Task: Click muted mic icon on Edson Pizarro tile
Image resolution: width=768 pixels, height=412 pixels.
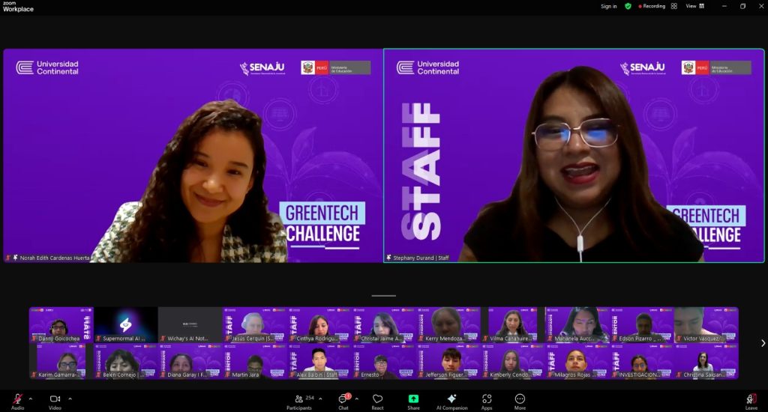Action: tap(615, 338)
